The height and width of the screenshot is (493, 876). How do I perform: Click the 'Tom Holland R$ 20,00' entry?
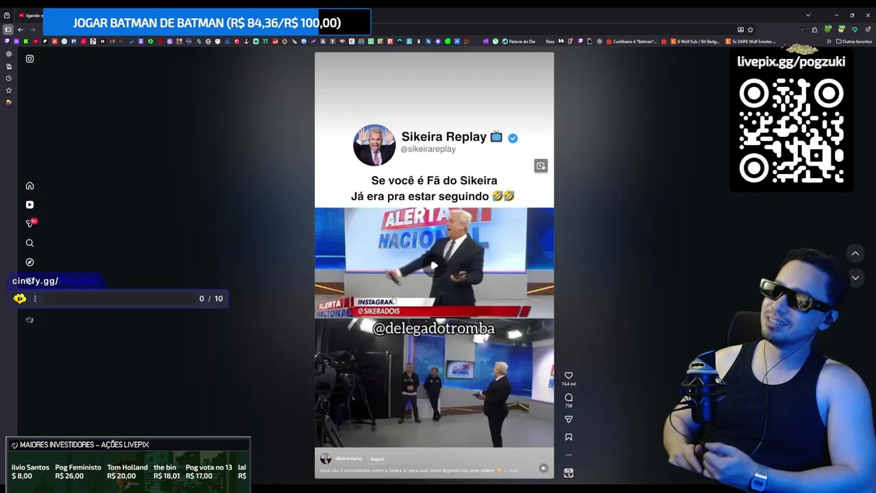pyautogui.click(x=127, y=472)
